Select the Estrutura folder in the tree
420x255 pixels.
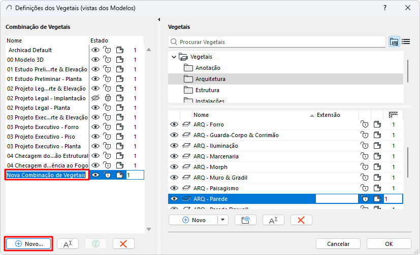pos(207,90)
